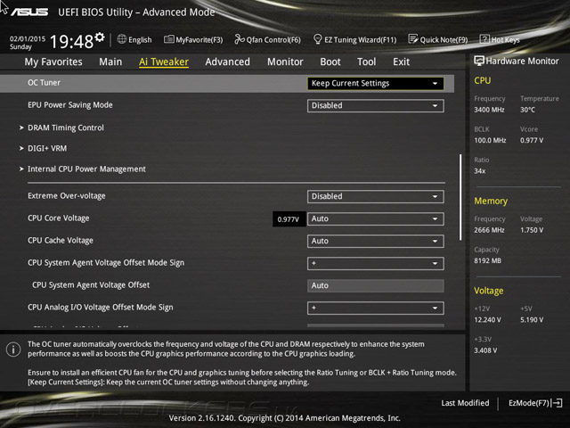Click the OC Tuner row label

pos(44,83)
